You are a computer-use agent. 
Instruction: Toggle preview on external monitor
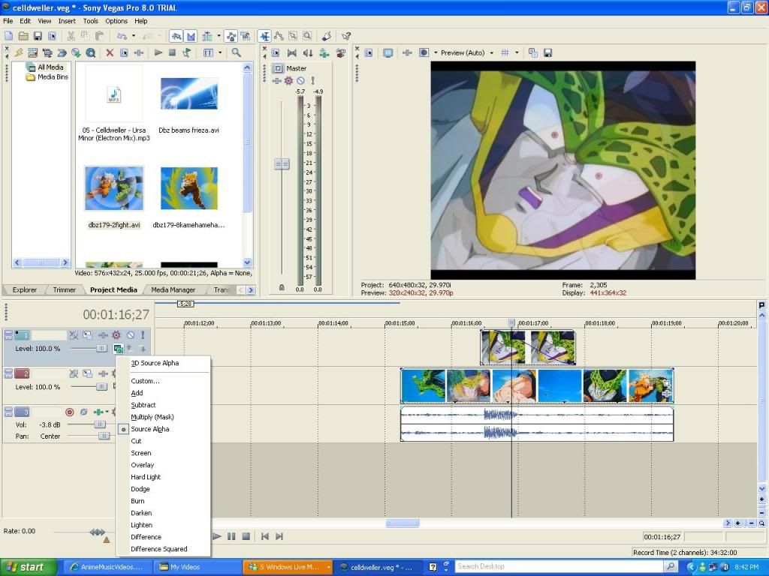388,53
